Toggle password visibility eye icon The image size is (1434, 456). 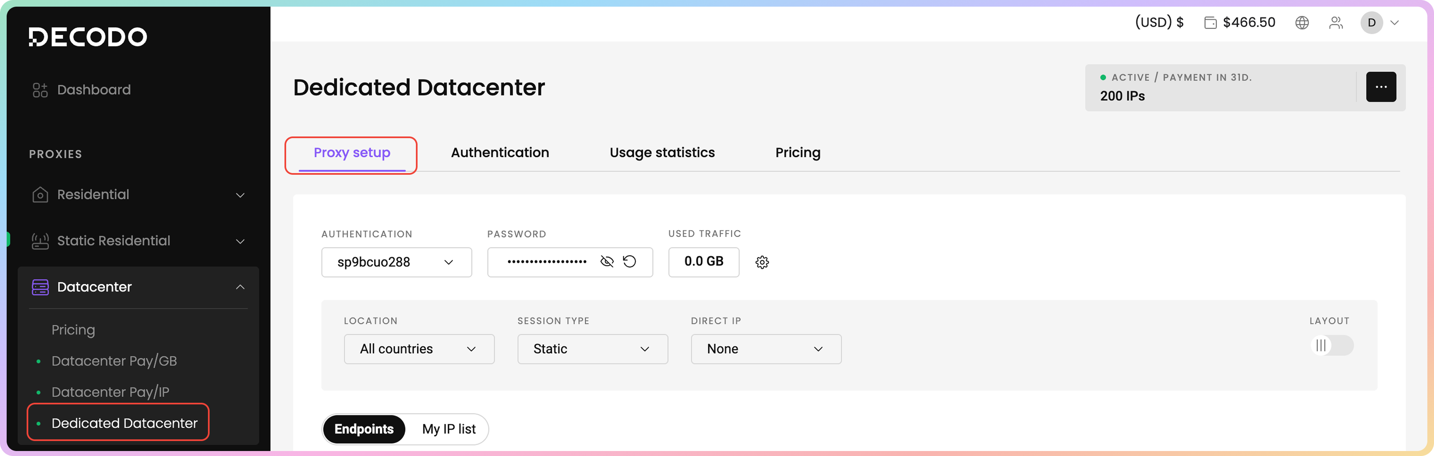tap(607, 262)
